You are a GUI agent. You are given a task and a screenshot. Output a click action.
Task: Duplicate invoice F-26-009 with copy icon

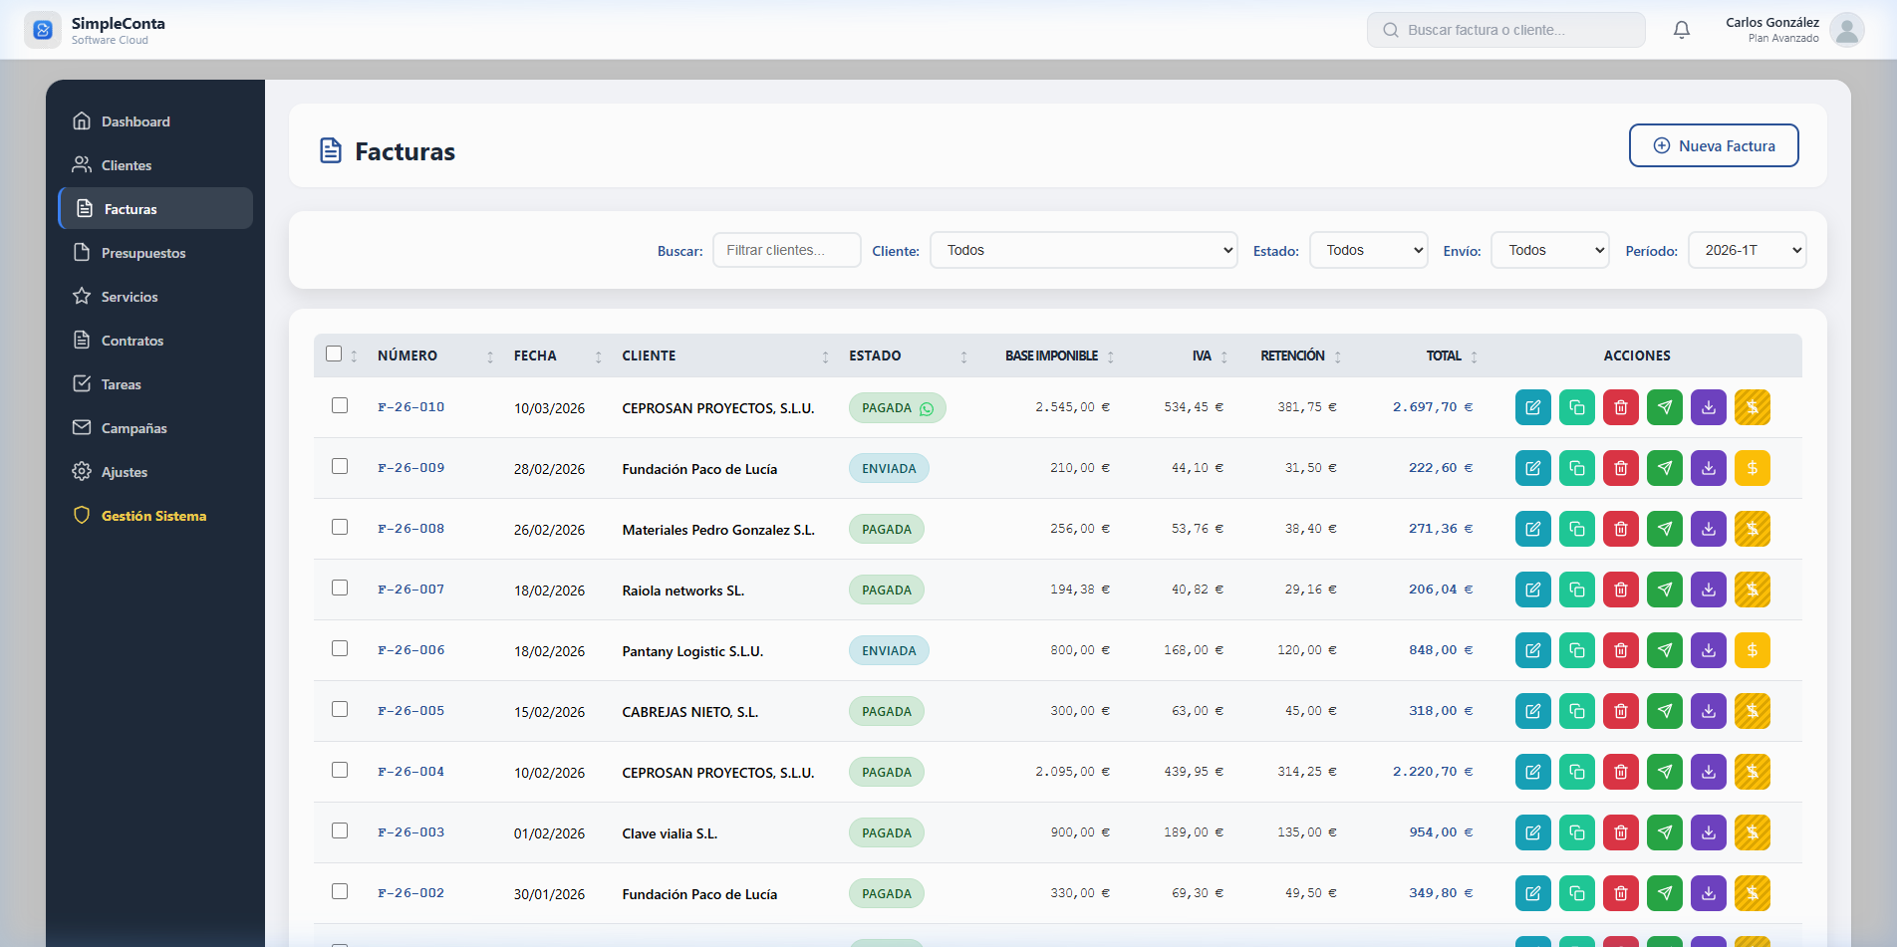pyautogui.click(x=1576, y=468)
